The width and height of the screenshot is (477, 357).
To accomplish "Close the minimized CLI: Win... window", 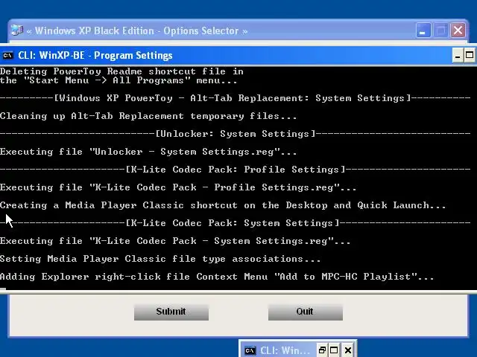I will [x=348, y=350].
